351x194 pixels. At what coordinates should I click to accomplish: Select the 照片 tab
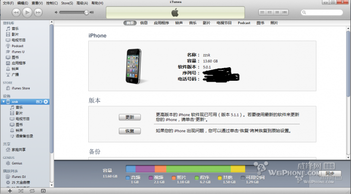click(274, 23)
